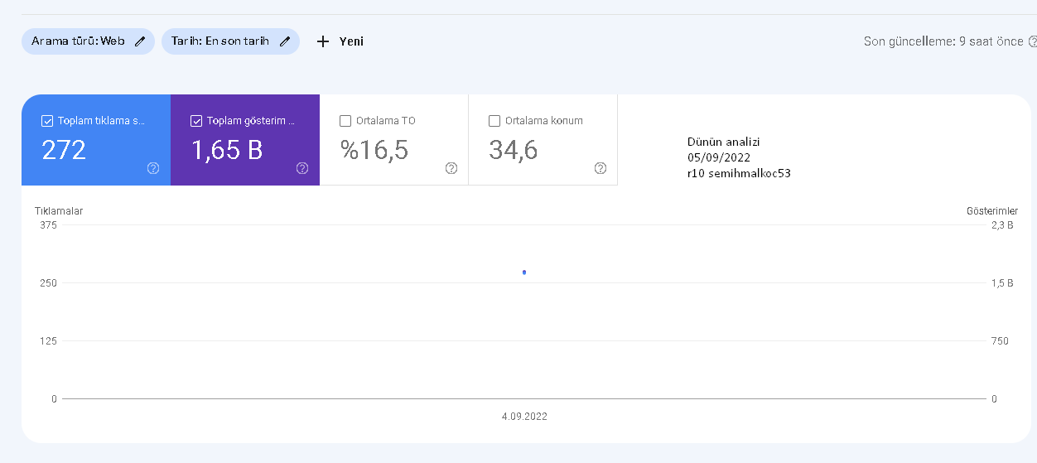
Task: Add a new filter with Yeni
Action: click(340, 41)
